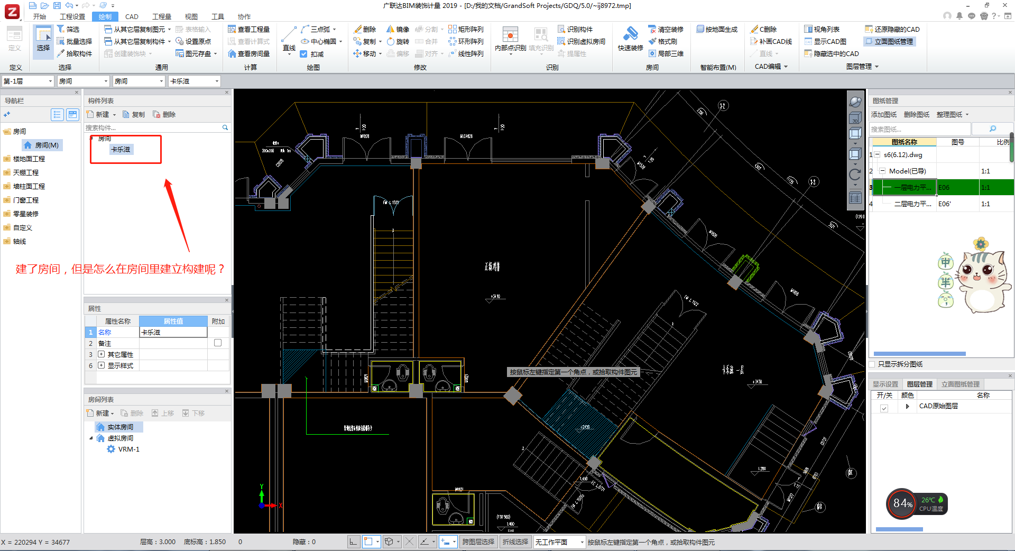
Task: Click 新建 in 构件列表 panel
Action: coord(101,114)
